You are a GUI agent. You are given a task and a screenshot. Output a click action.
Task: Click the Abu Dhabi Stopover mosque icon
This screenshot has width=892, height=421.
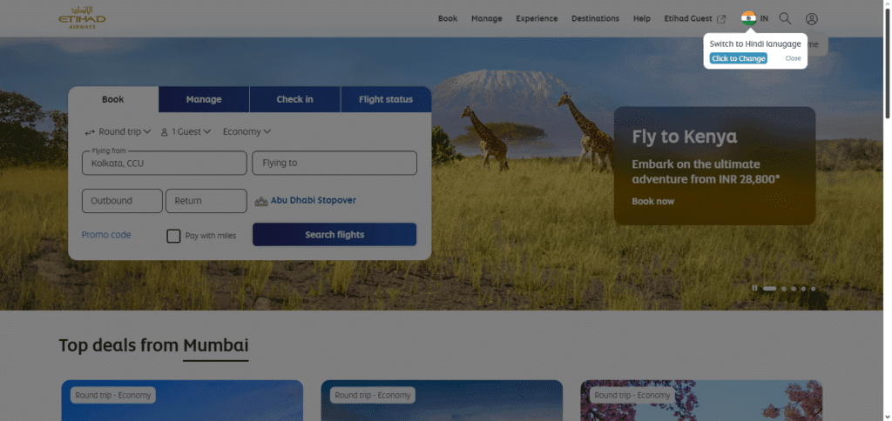pyautogui.click(x=261, y=201)
